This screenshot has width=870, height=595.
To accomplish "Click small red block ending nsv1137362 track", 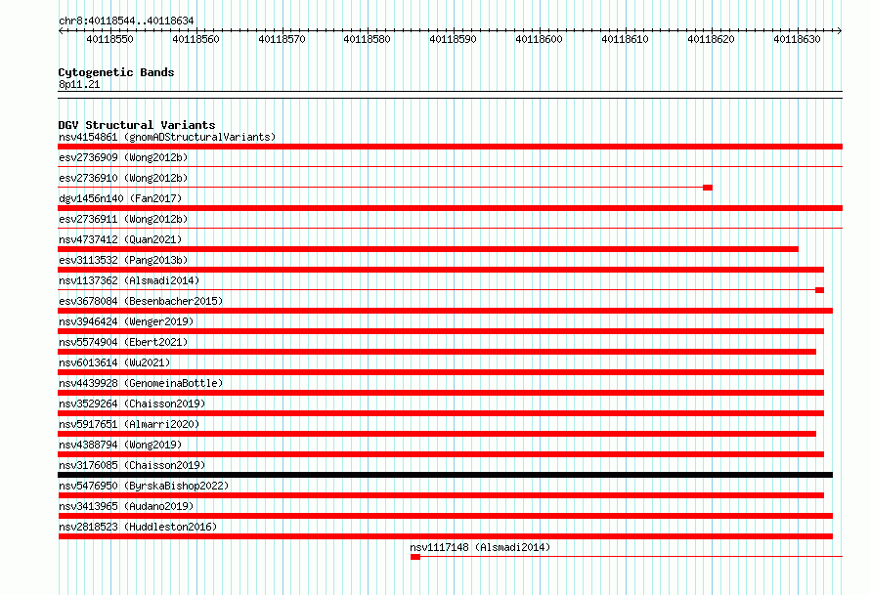I will coord(819,290).
